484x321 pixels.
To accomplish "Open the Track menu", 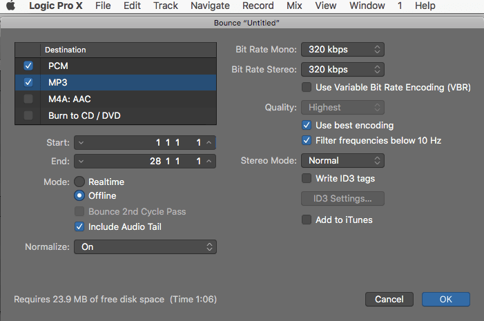I will pyautogui.click(x=166, y=6).
